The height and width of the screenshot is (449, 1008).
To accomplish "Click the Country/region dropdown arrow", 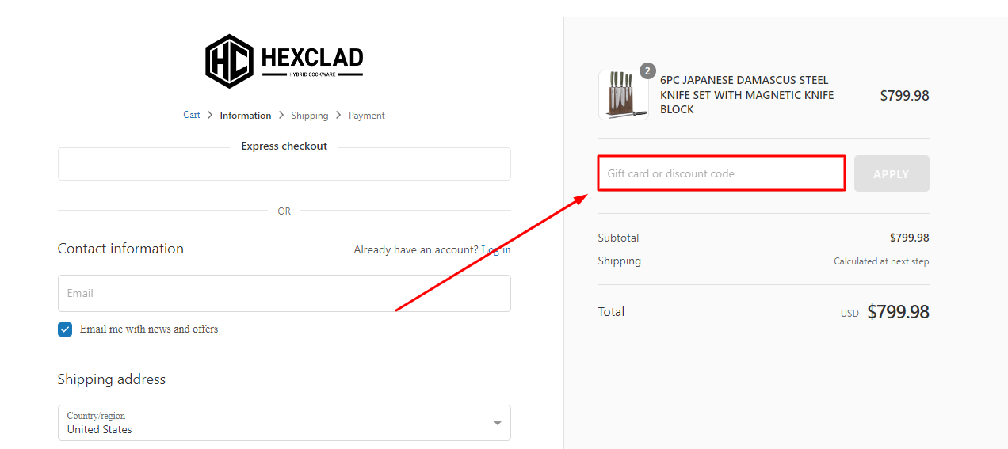I will point(498,423).
